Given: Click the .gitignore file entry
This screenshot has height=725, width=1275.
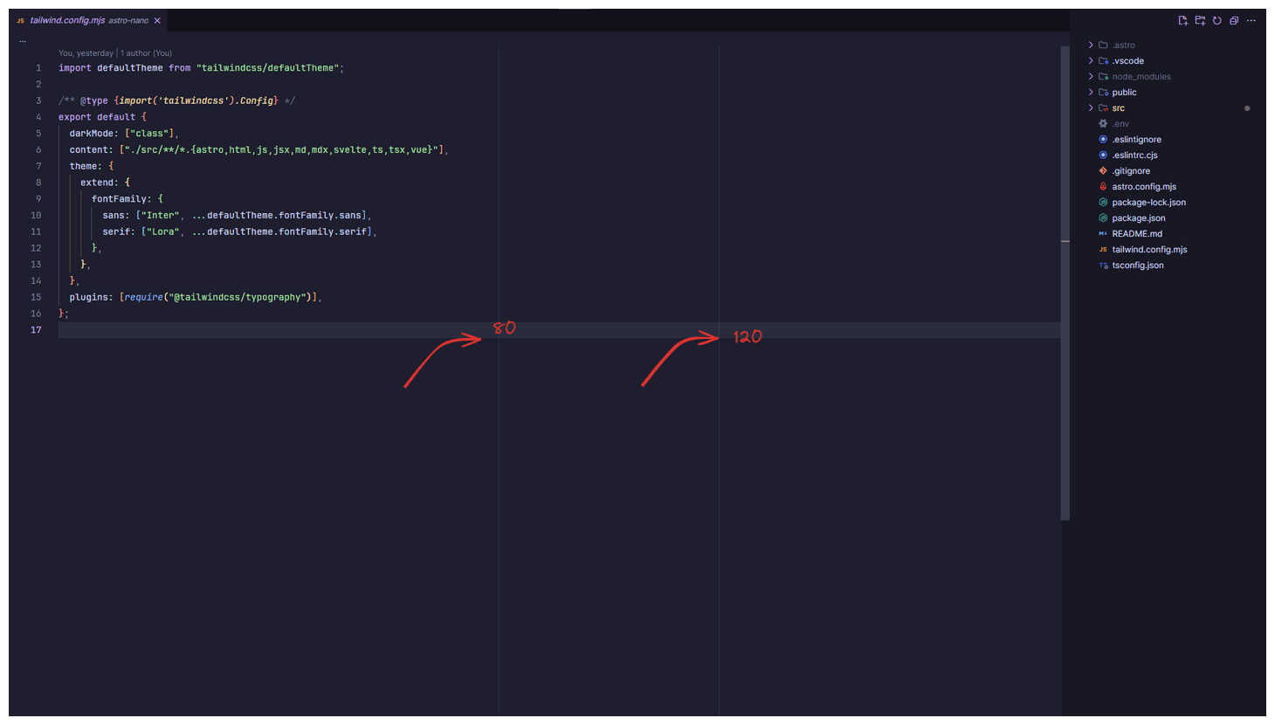Looking at the screenshot, I should point(1131,170).
